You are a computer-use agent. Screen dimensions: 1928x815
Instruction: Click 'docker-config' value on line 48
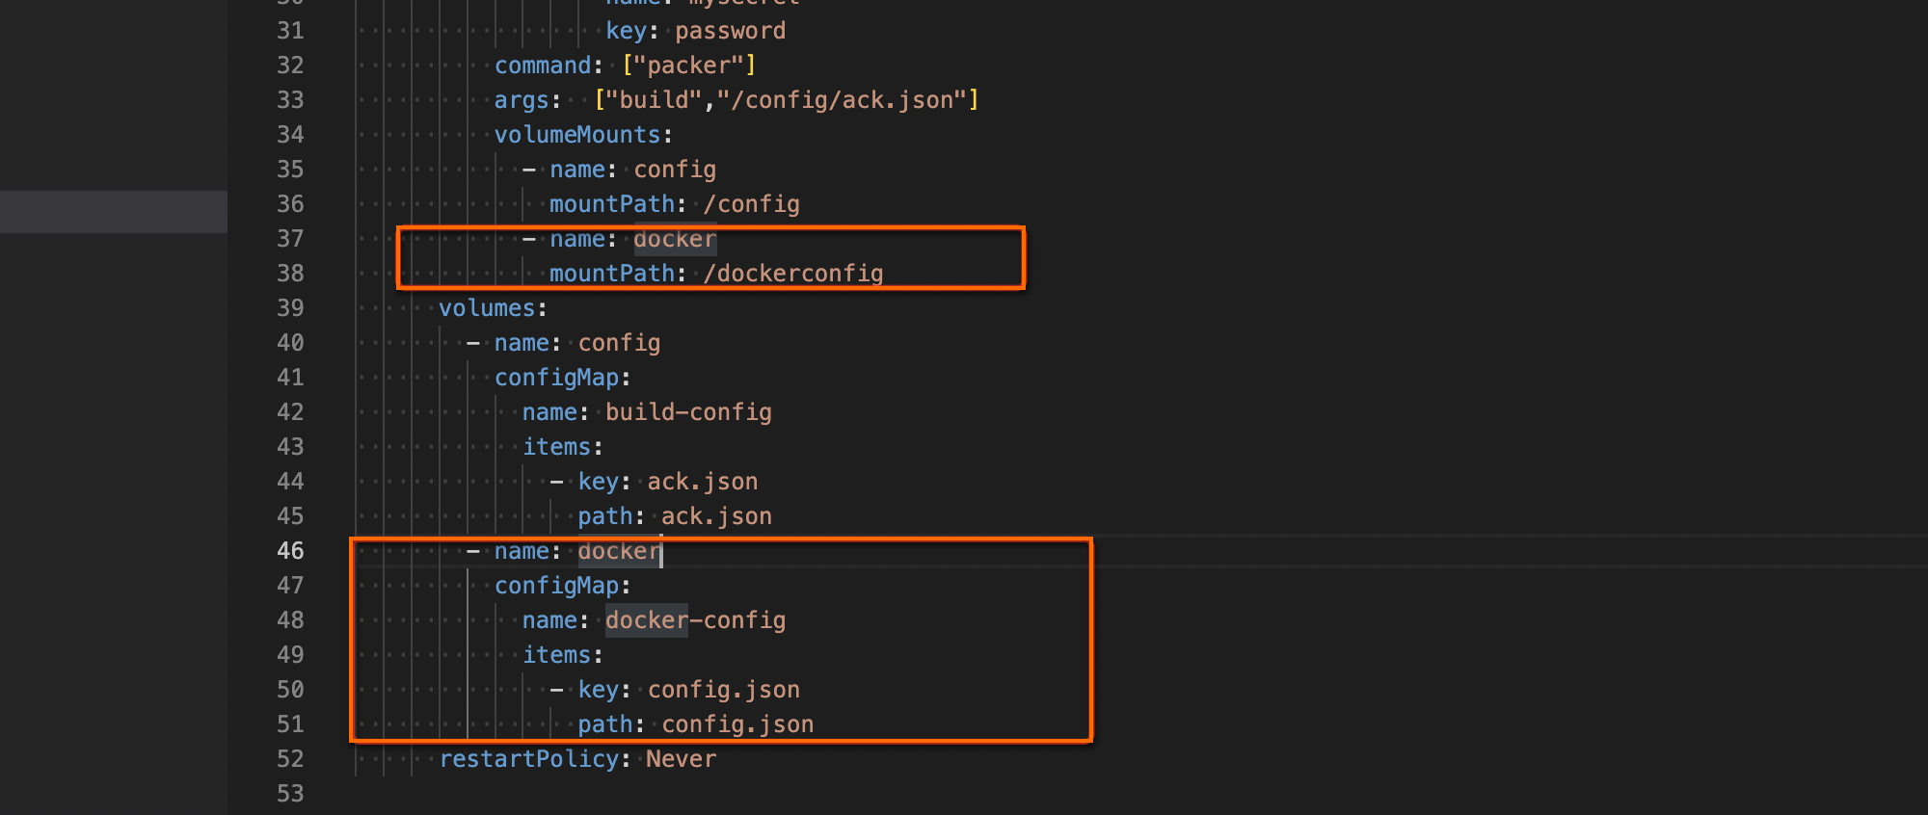click(695, 620)
